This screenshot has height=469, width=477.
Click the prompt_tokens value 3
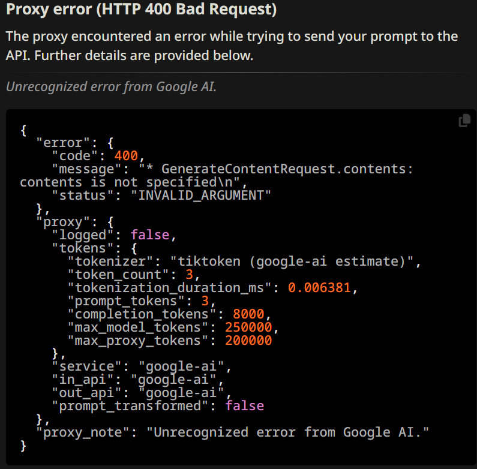tap(204, 301)
